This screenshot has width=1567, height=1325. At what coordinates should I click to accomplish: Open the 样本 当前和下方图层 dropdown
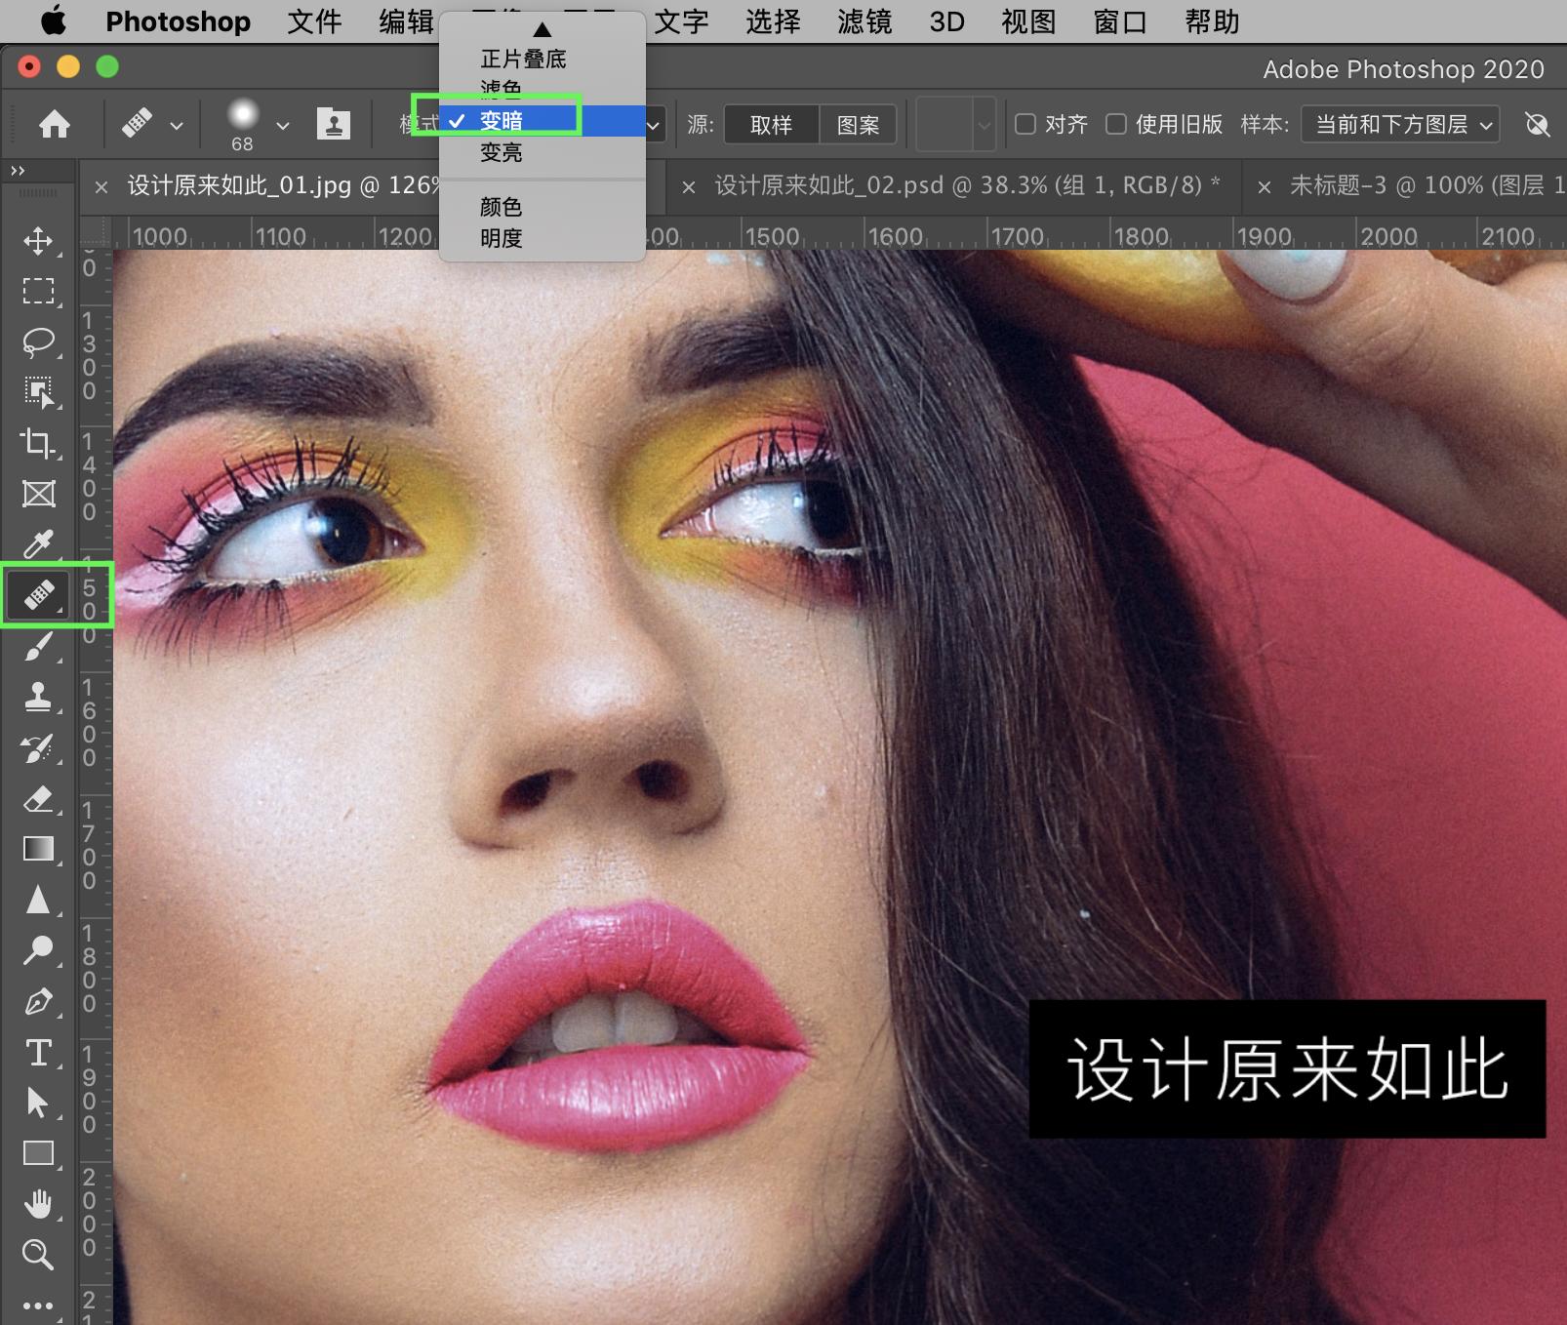coord(1400,124)
